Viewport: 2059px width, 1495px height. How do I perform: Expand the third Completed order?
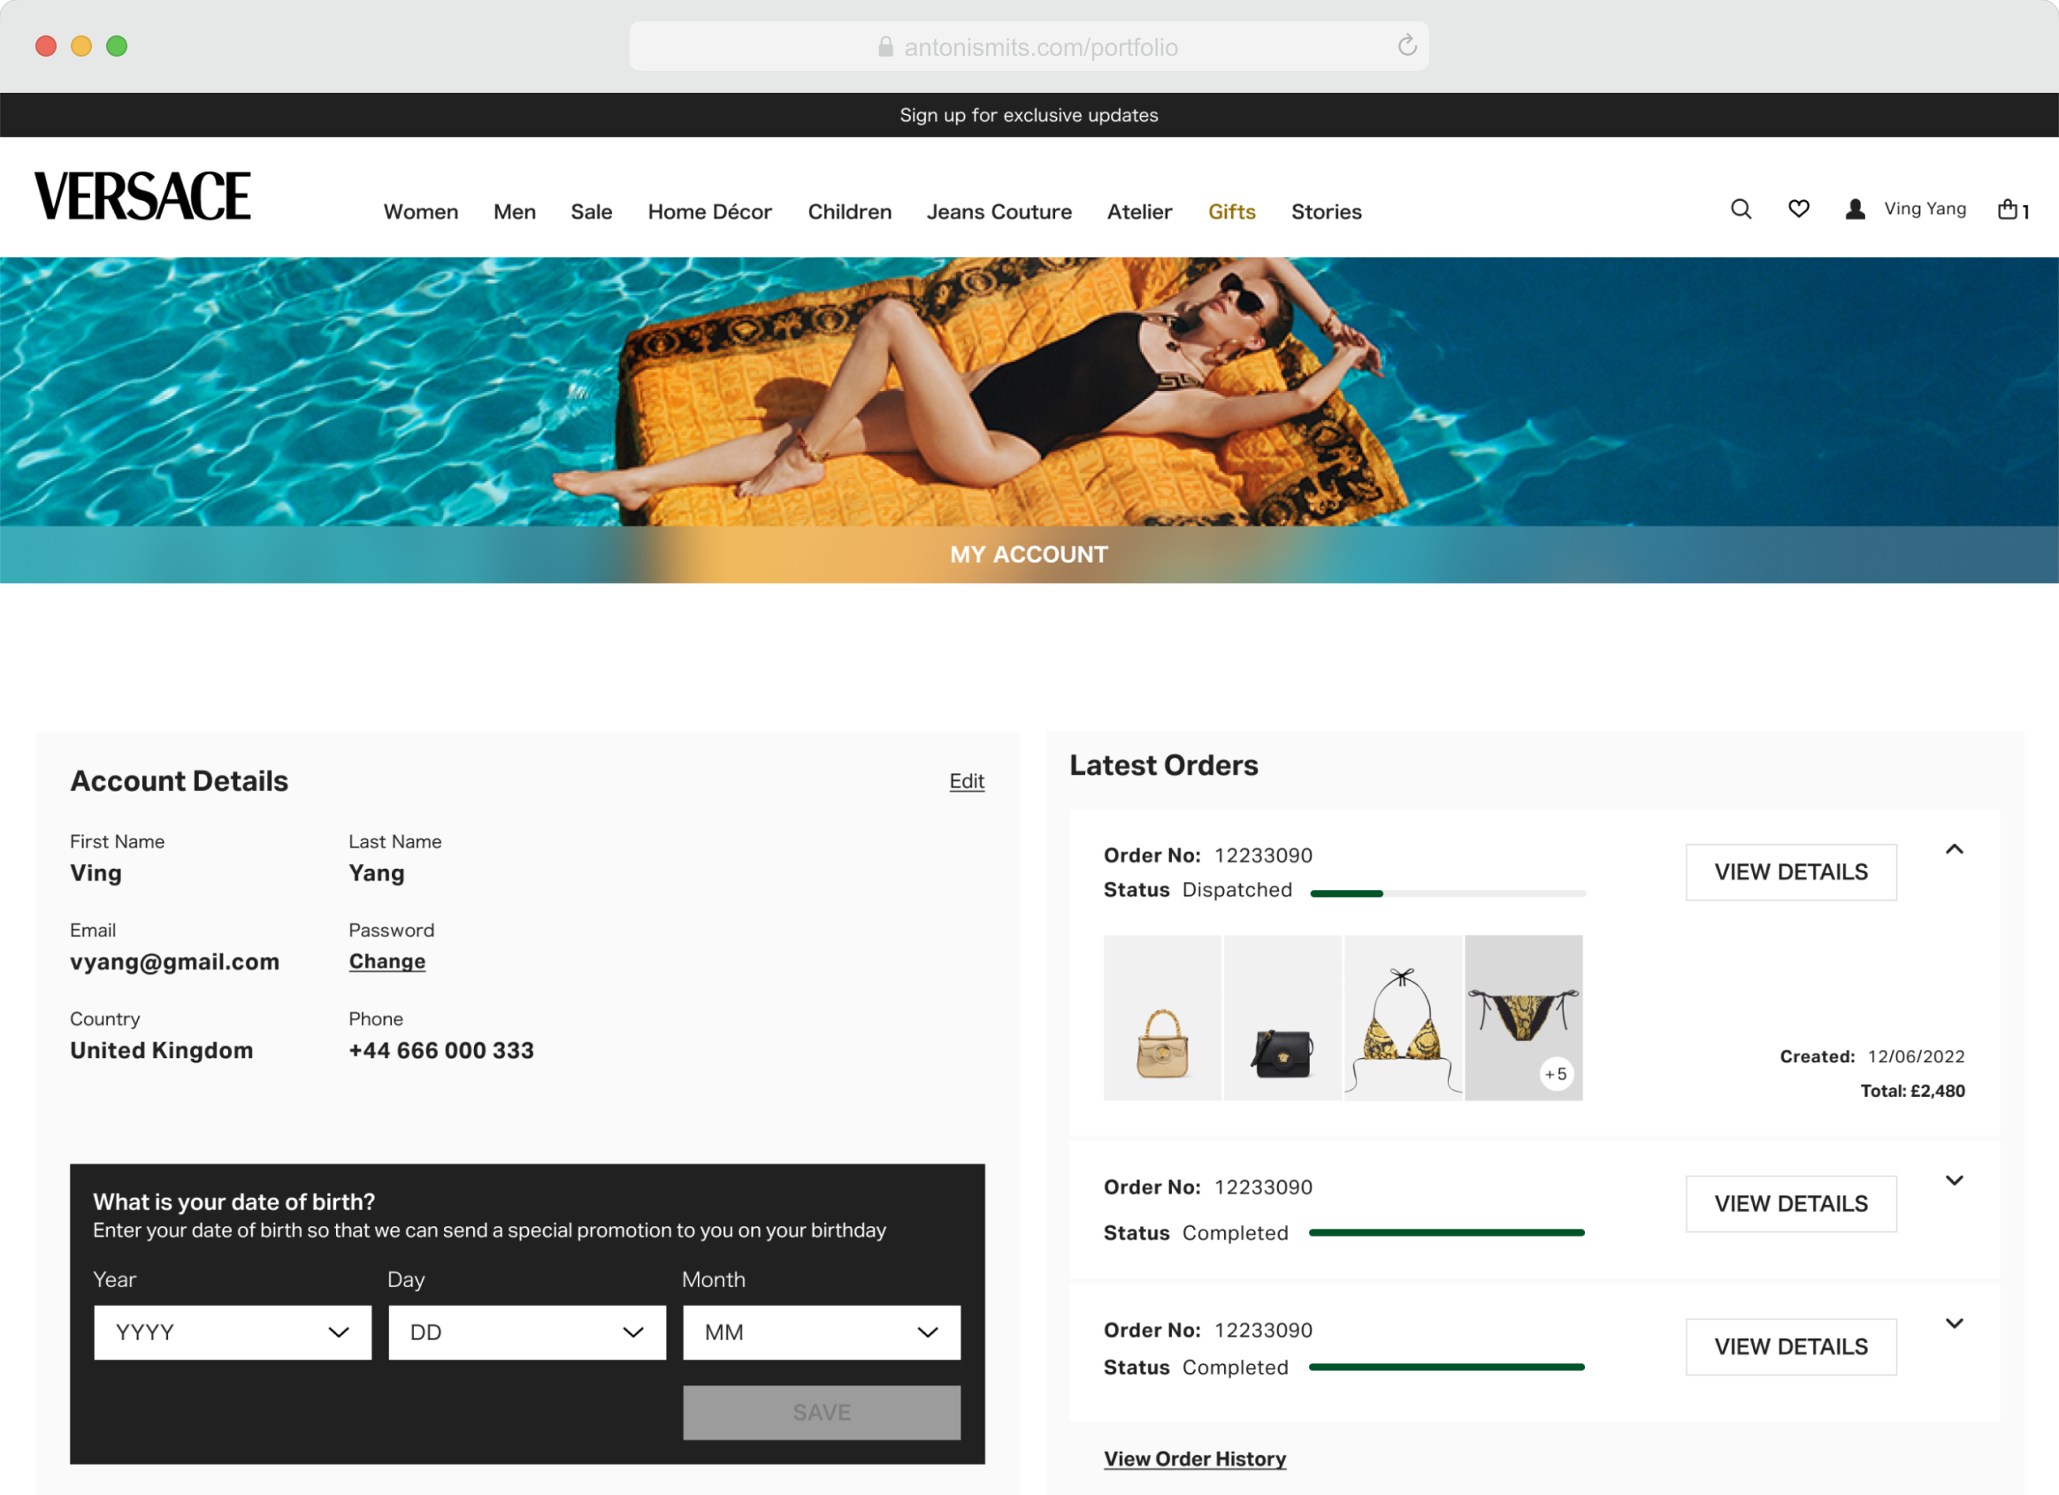pos(1956,1322)
